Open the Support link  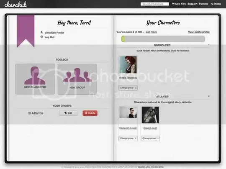pos(193,4)
